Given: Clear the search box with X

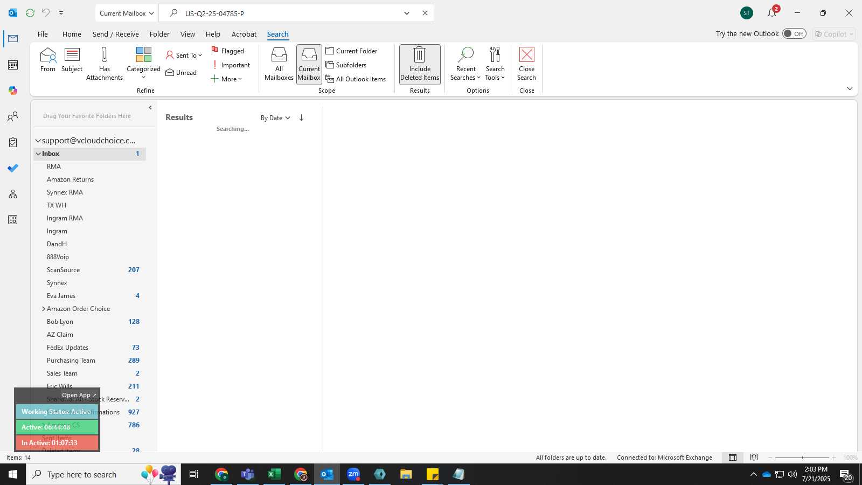Looking at the screenshot, I should (425, 13).
